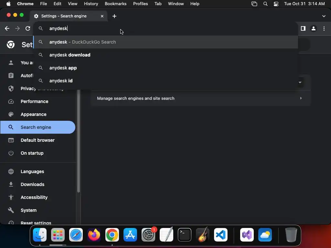The height and width of the screenshot is (248, 331).
Task: Click the Forward navigation arrow
Action: [x=17, y=28]
